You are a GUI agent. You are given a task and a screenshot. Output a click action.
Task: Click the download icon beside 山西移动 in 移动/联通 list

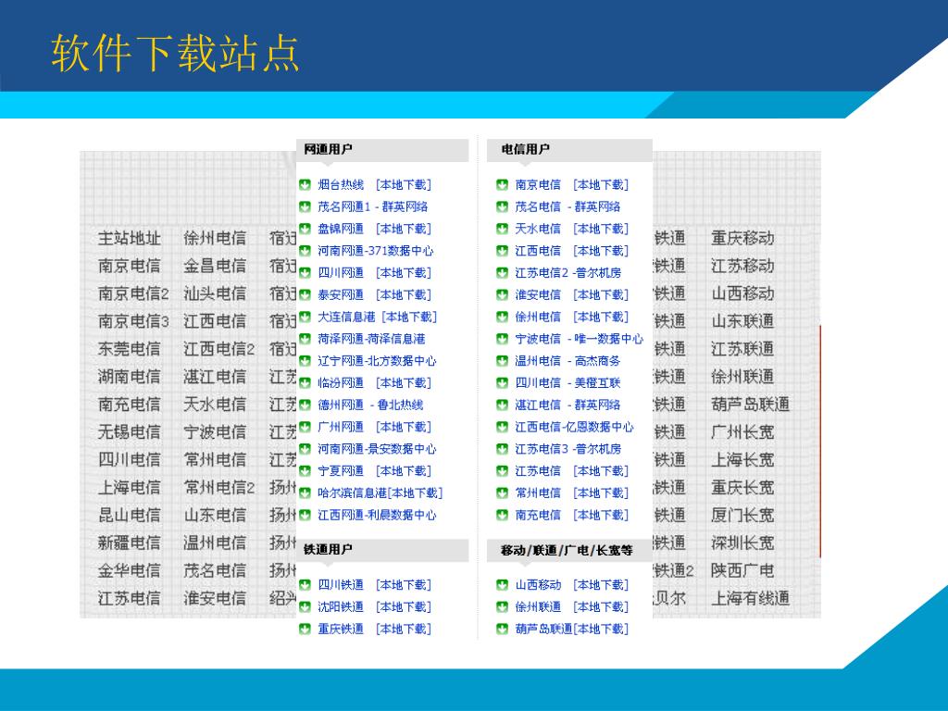point(503,585)
